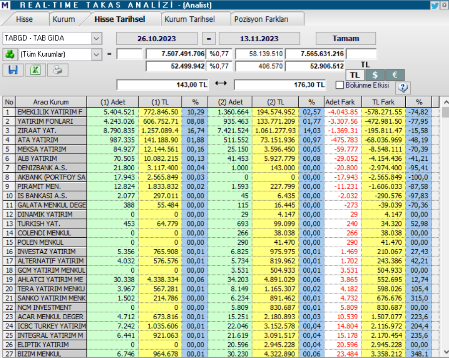Click the printer icon

[58, 70]
